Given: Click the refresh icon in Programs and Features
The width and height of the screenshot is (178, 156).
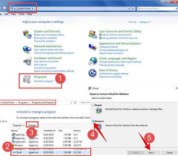Looking at the screenshot, I should [x=75, y=102].
